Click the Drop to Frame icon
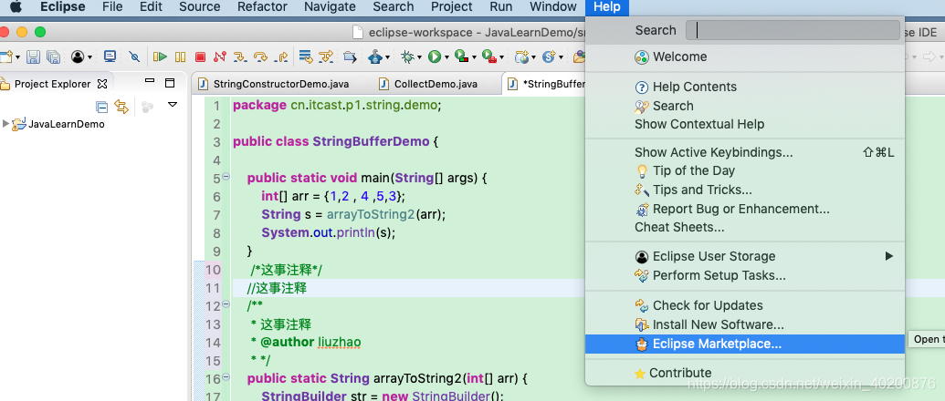Viewport: 945px width, 401px height. point(306,57)
